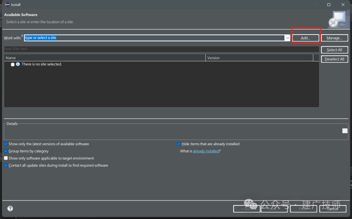Minimize the Install dialog window

tap(315, 5)
